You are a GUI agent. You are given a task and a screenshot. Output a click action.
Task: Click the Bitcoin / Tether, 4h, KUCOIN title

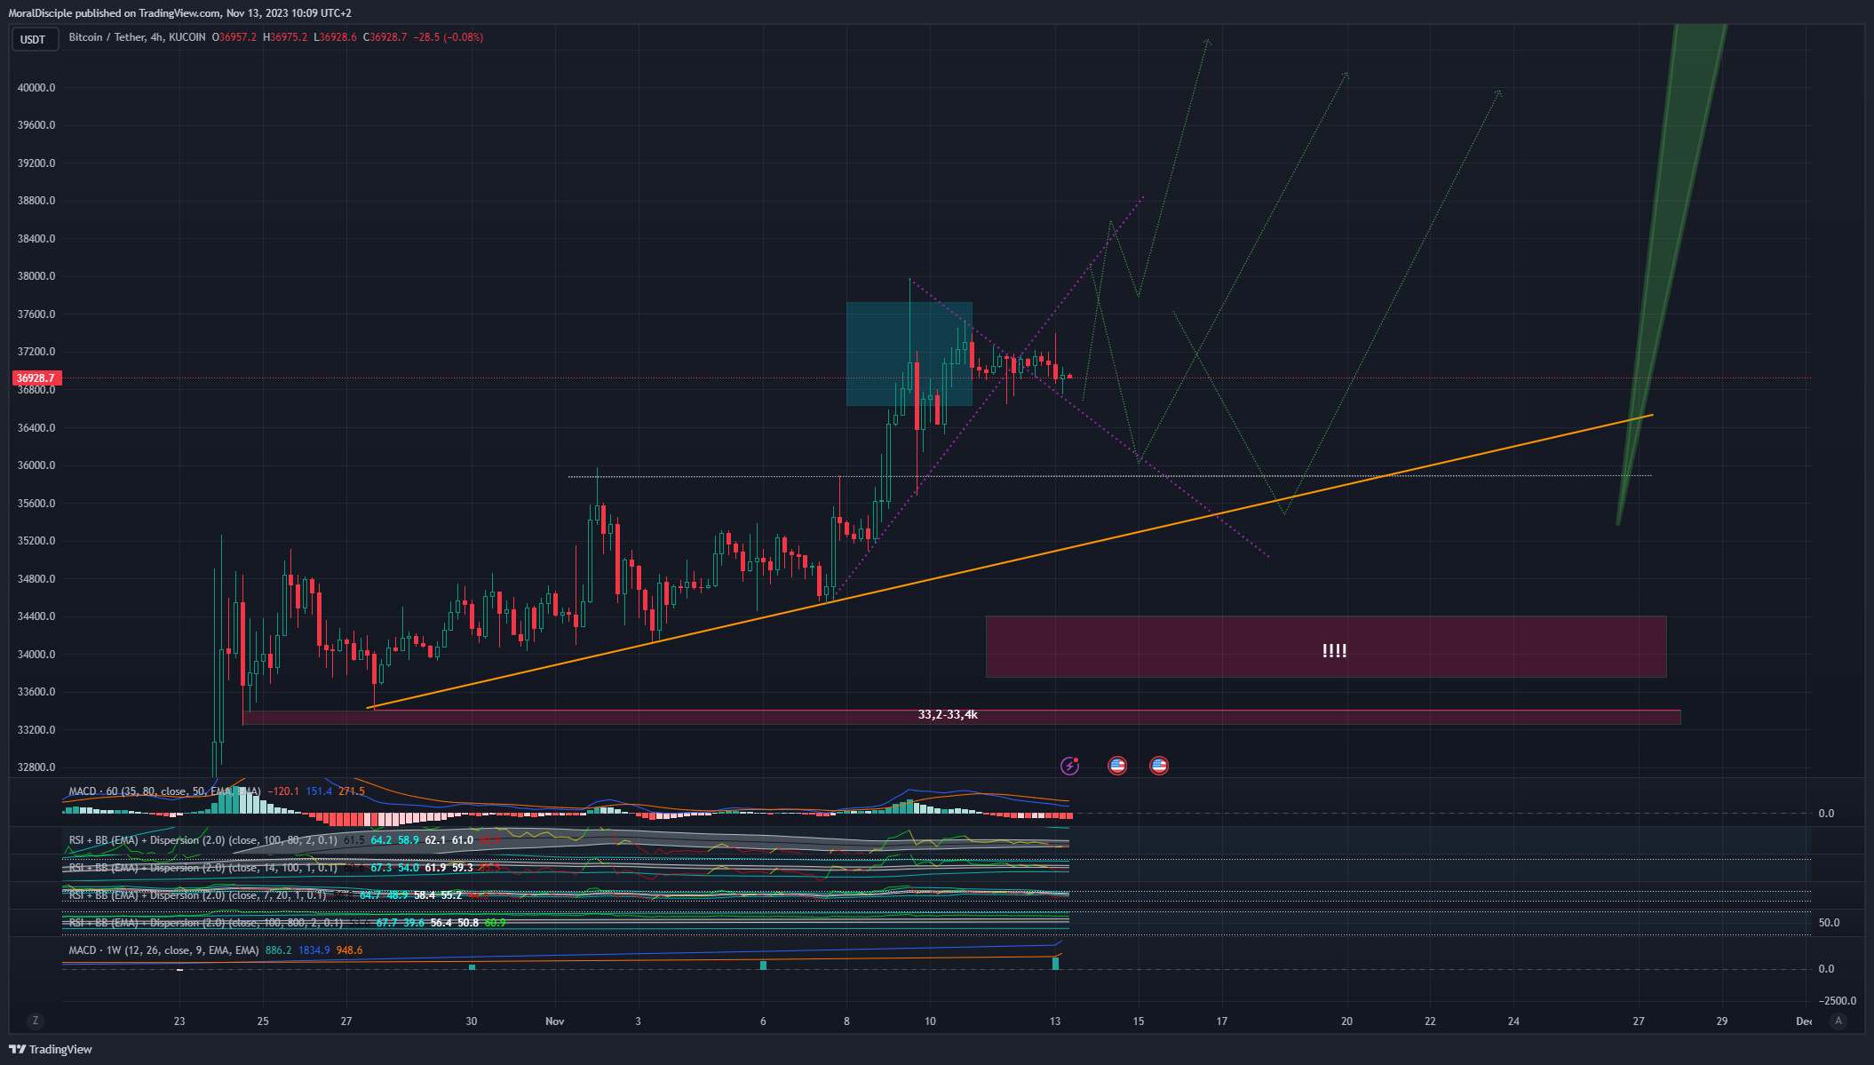(x=137, y=37)
